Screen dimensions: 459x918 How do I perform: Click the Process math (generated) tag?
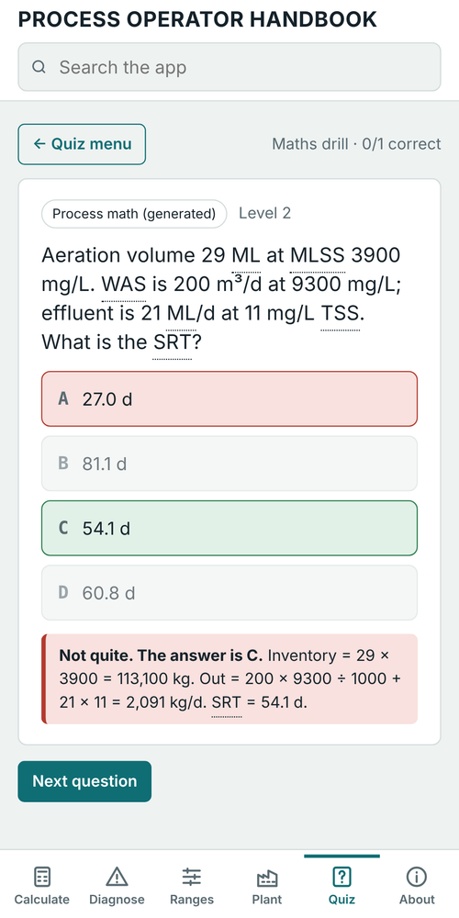[134, 214]
